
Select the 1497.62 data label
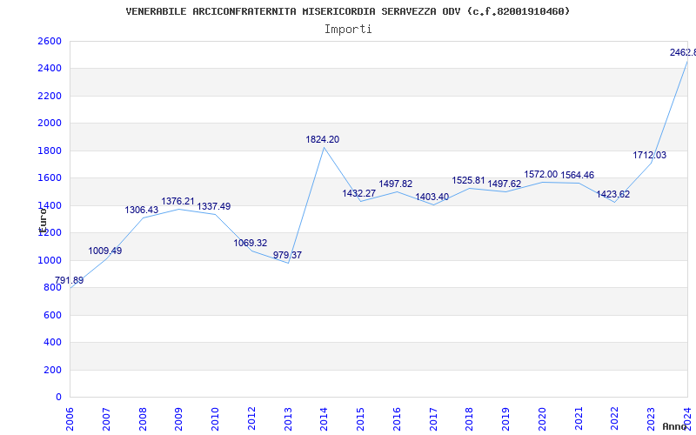point(505,184)
